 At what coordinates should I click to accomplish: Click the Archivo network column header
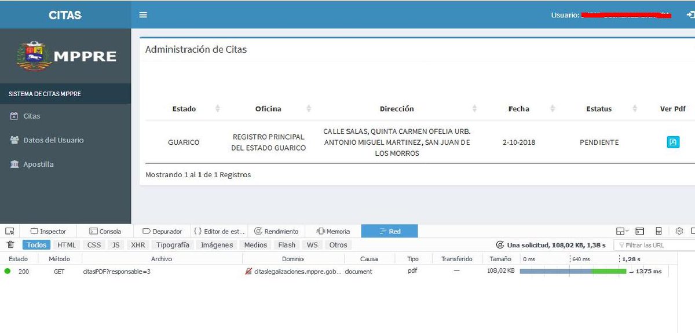click(162, 259)
